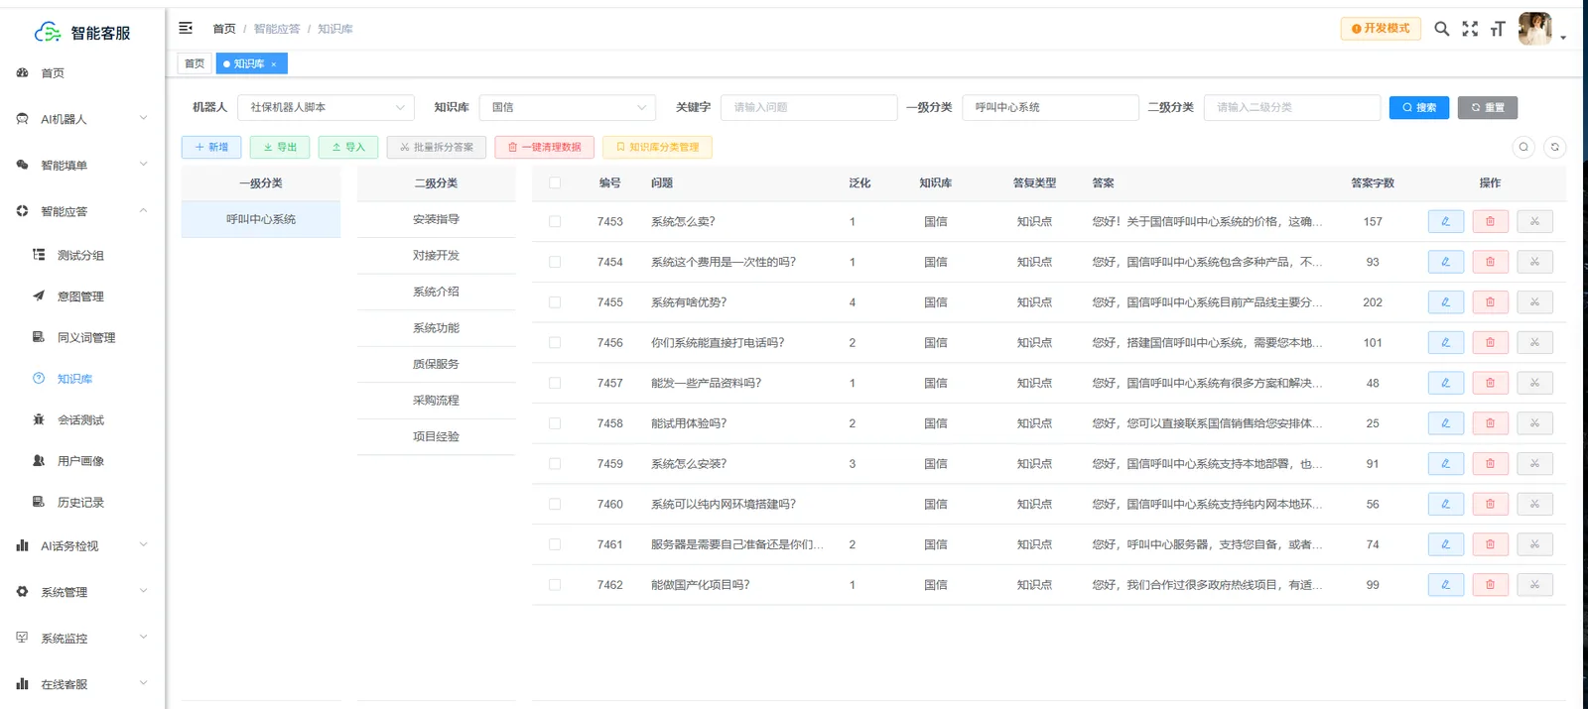Close the 知识库 tab

coord(274,64)
